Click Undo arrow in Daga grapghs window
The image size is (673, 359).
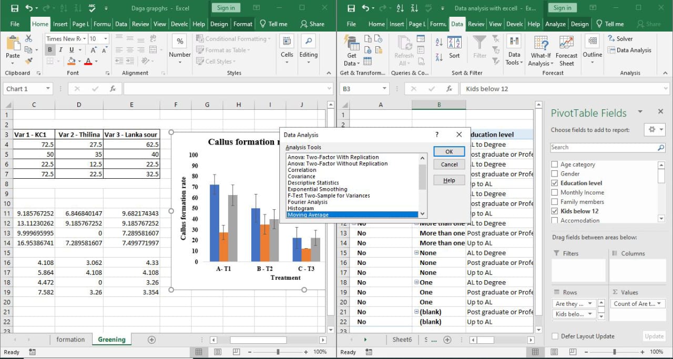pyautogui.click(x=29, y=8)
